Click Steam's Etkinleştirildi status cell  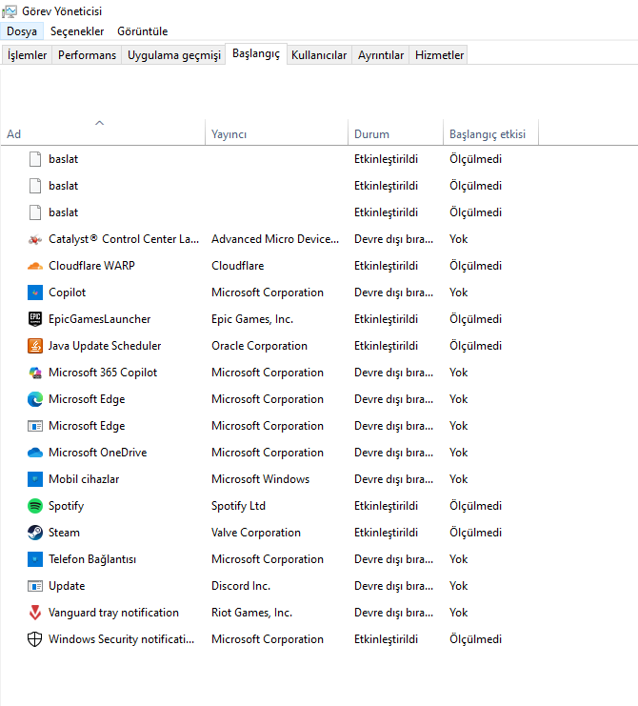pos(386,533)
